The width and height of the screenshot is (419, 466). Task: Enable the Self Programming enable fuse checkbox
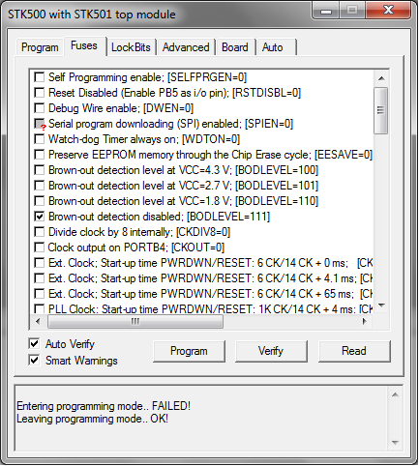coord(40,77)
